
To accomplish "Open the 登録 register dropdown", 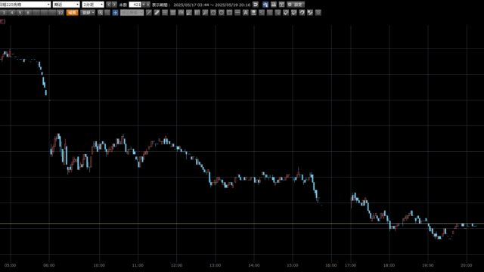I will click(88, 13).
